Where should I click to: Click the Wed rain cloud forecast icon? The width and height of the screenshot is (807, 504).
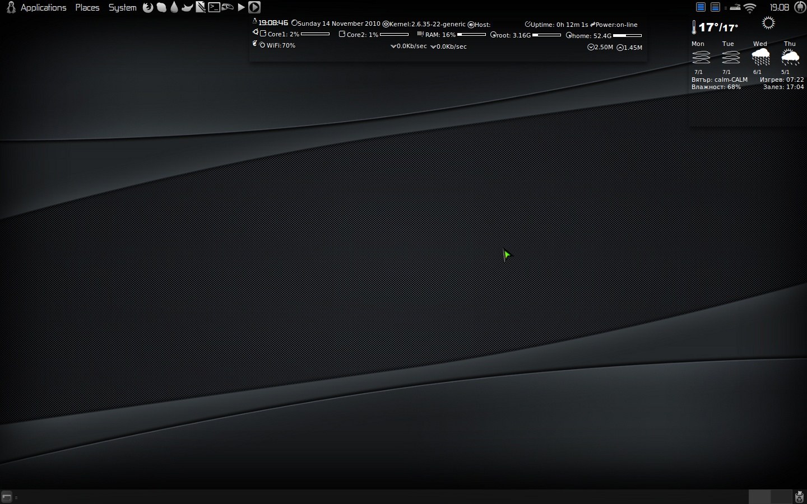(x=760, y=57)
